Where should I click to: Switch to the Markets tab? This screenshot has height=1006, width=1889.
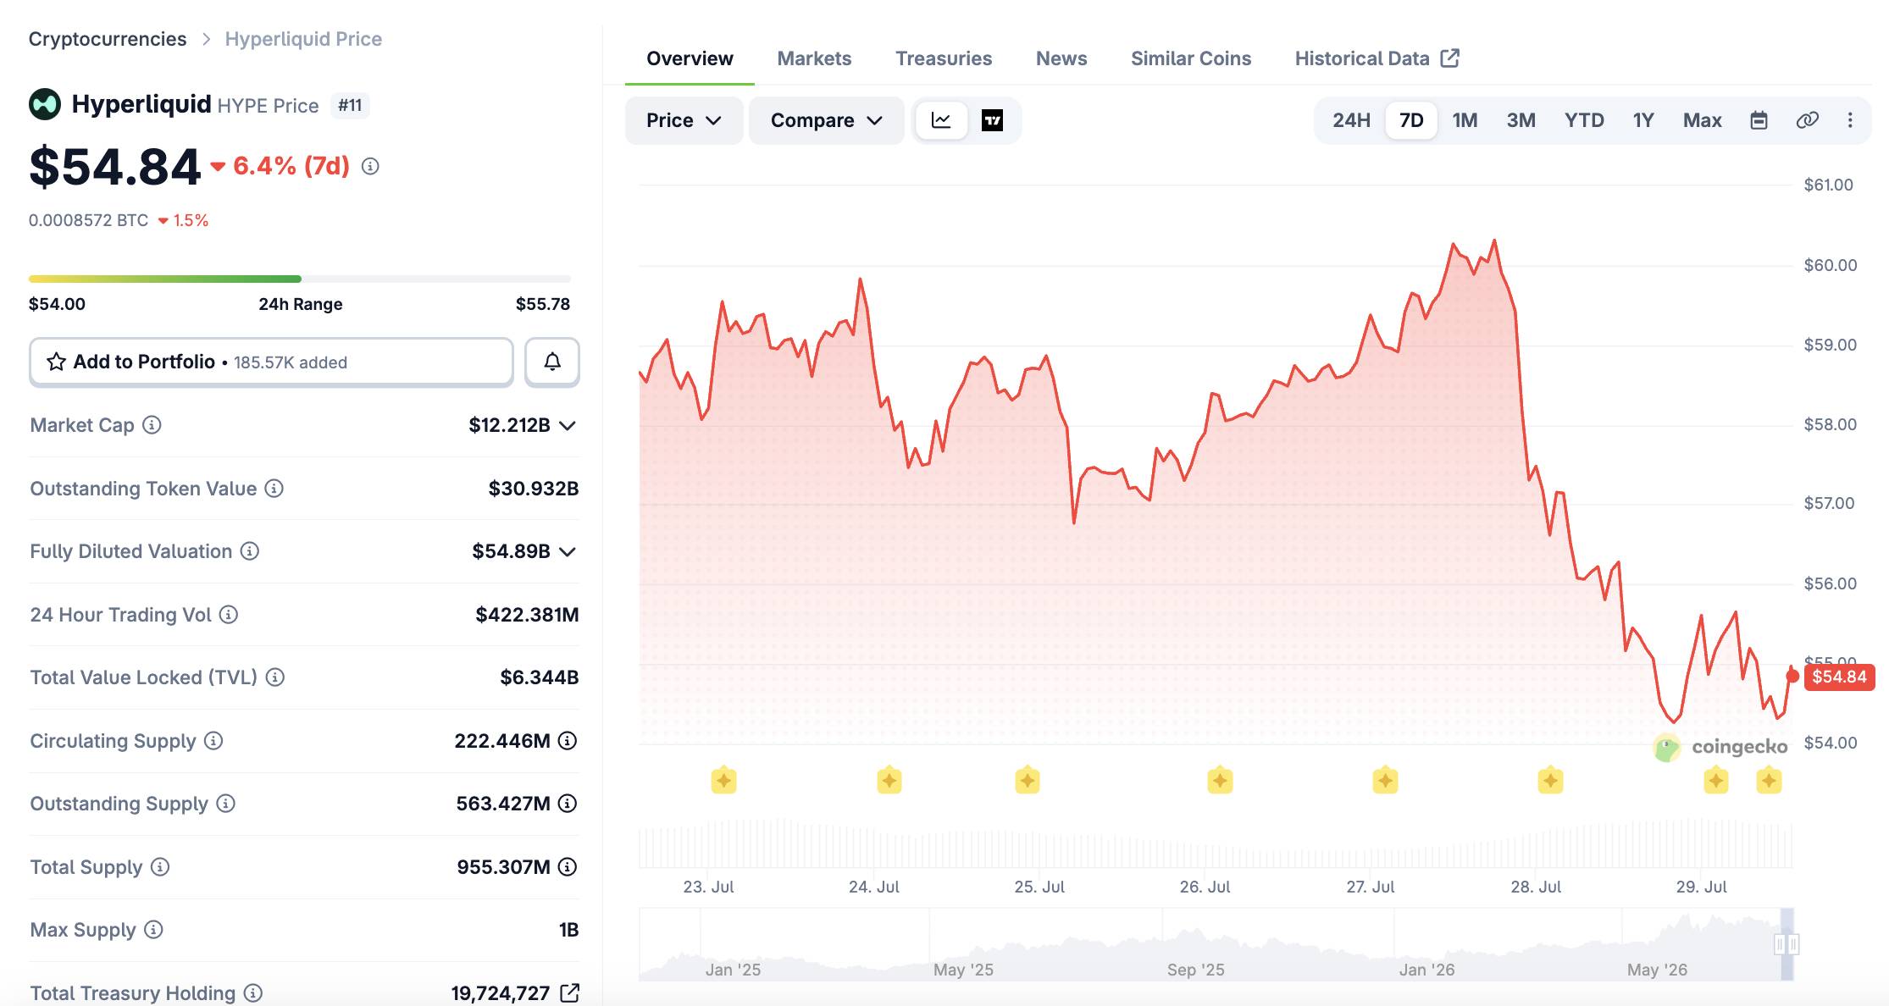tap(814, 58)
